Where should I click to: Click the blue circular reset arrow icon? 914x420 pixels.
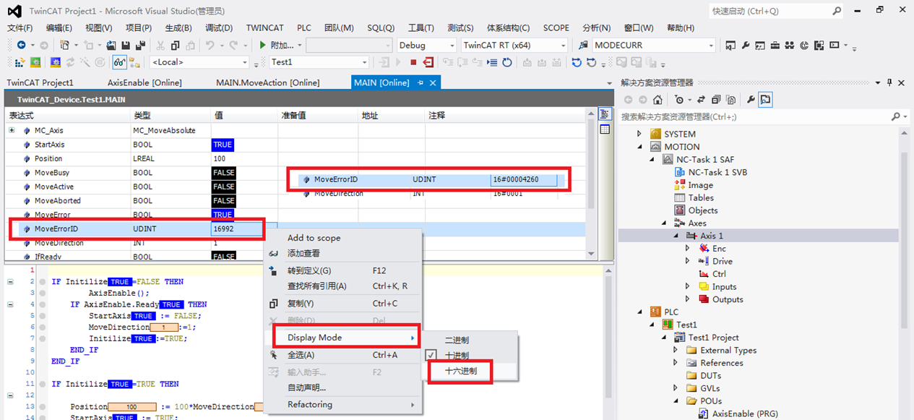tap(507, 62)
